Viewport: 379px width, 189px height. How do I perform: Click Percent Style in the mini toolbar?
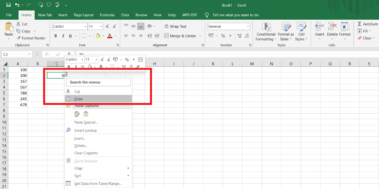(x=127, y=60)
